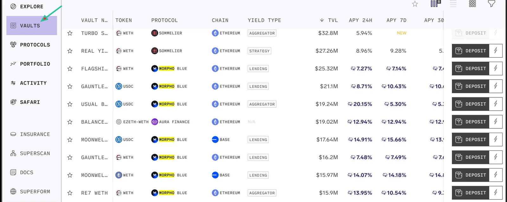Toggle star for USUAL B vault
This screenshot has height=202, width=507.
pos(70,104)
